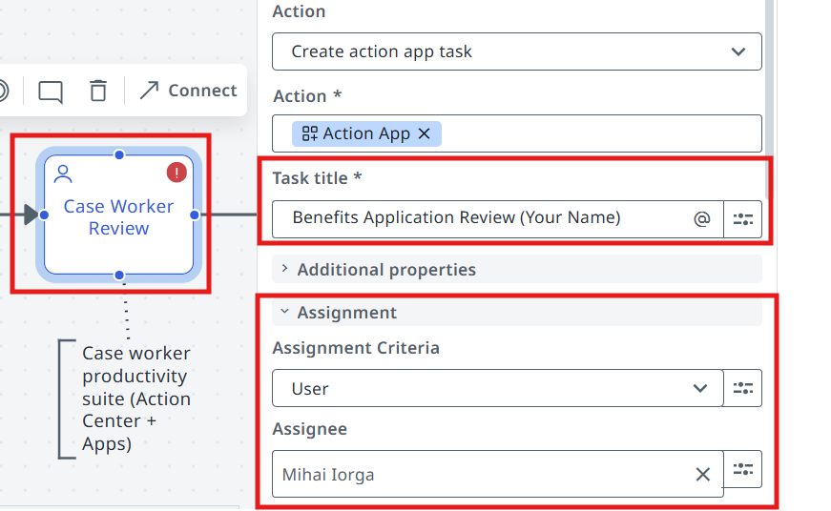Click the left connection handle of the task node
Viewport: 831px width, 511px height.
click(44, 215)
